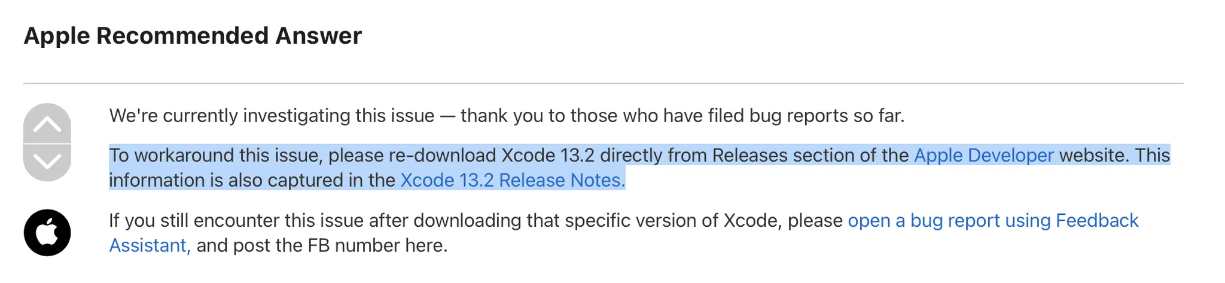Click "that specific version of Xcode" text

click(652, 221)
